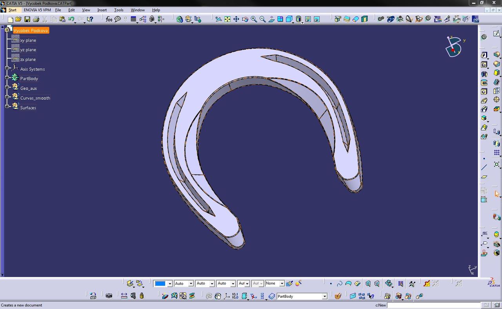Create a reference Line from right toolbar

pyautogui.click(x=484, y=167)
